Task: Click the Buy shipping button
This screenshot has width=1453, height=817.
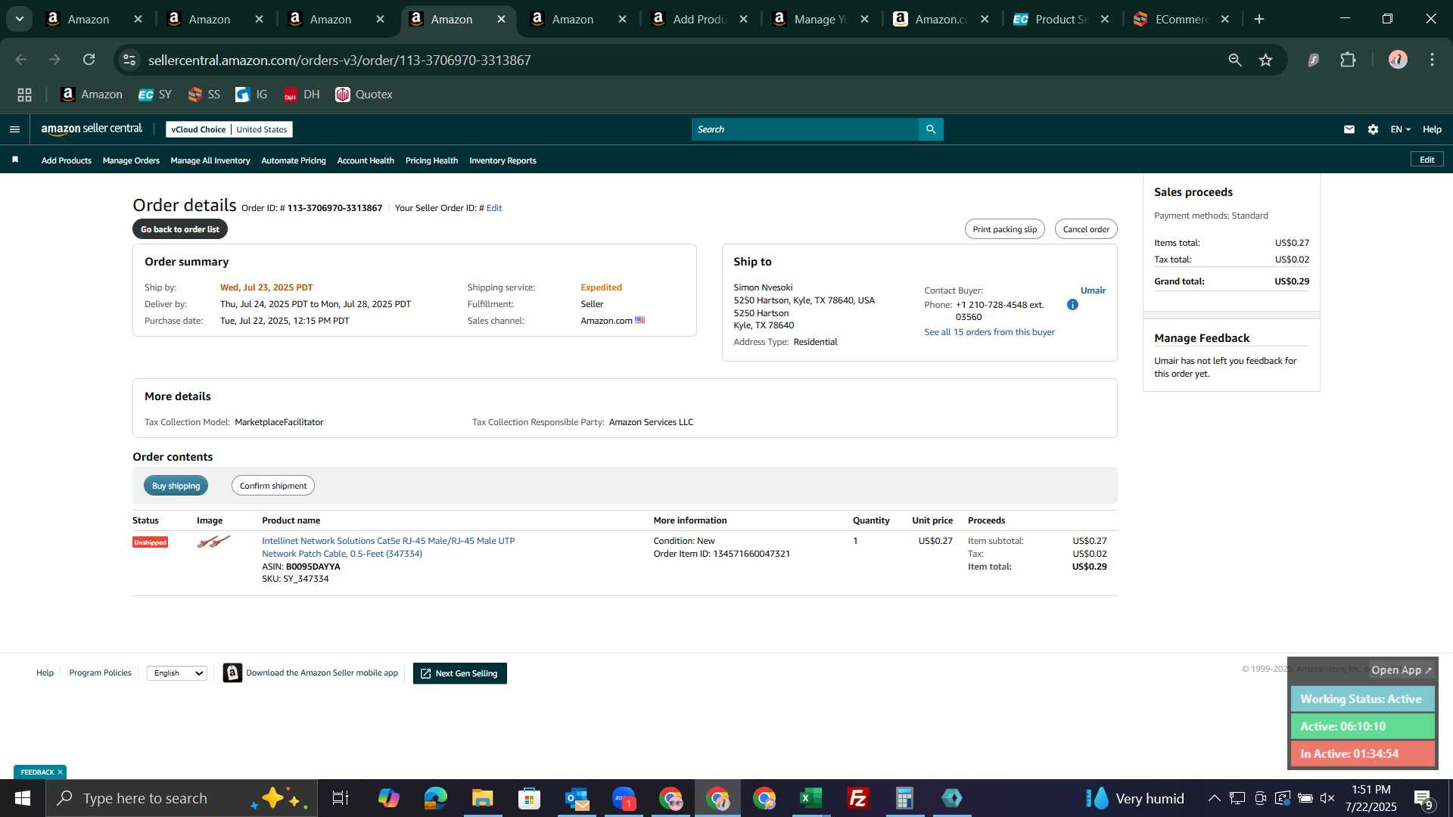Action: pyautogui.click(x=176, y=486)
